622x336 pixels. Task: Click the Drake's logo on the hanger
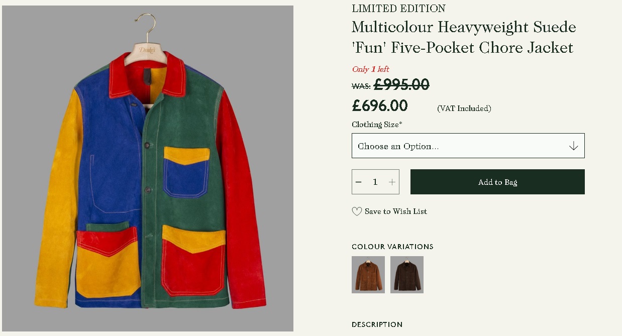click(x=147, y=50)
